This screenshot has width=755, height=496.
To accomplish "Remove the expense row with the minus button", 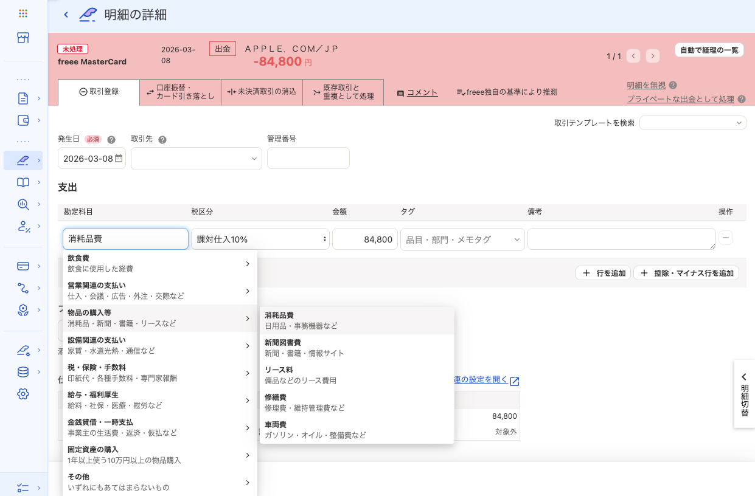I will [726, 238].
